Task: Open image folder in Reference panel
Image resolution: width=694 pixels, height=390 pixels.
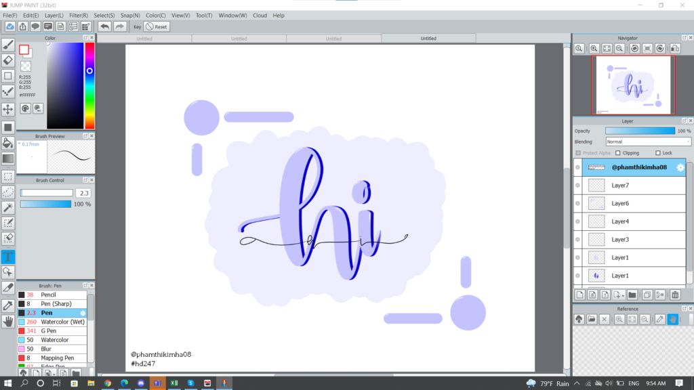Action: [x=592, y=320]
